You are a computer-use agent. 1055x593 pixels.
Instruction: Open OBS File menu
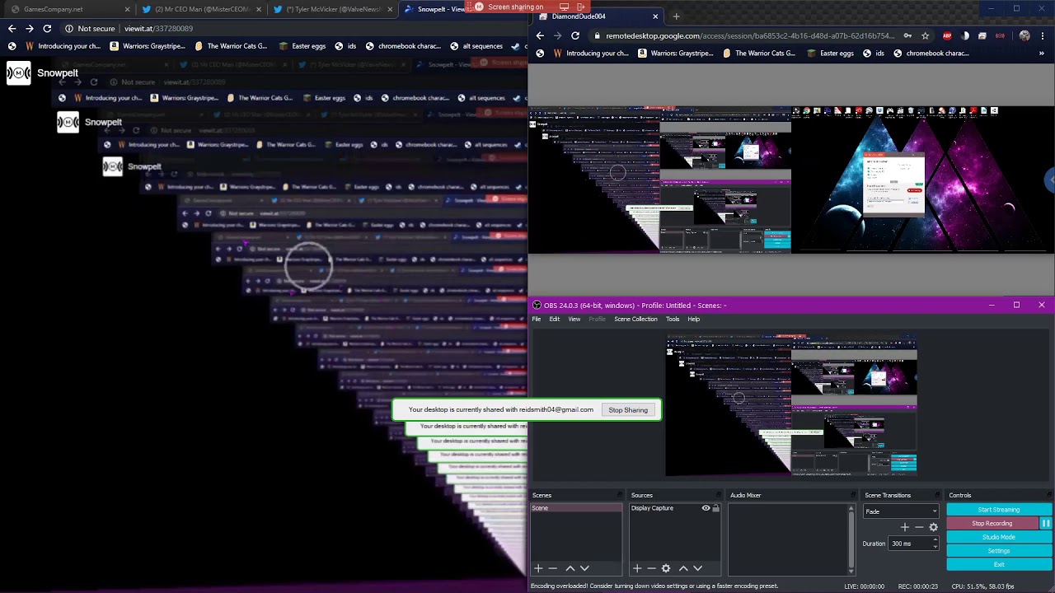[537, 319]
